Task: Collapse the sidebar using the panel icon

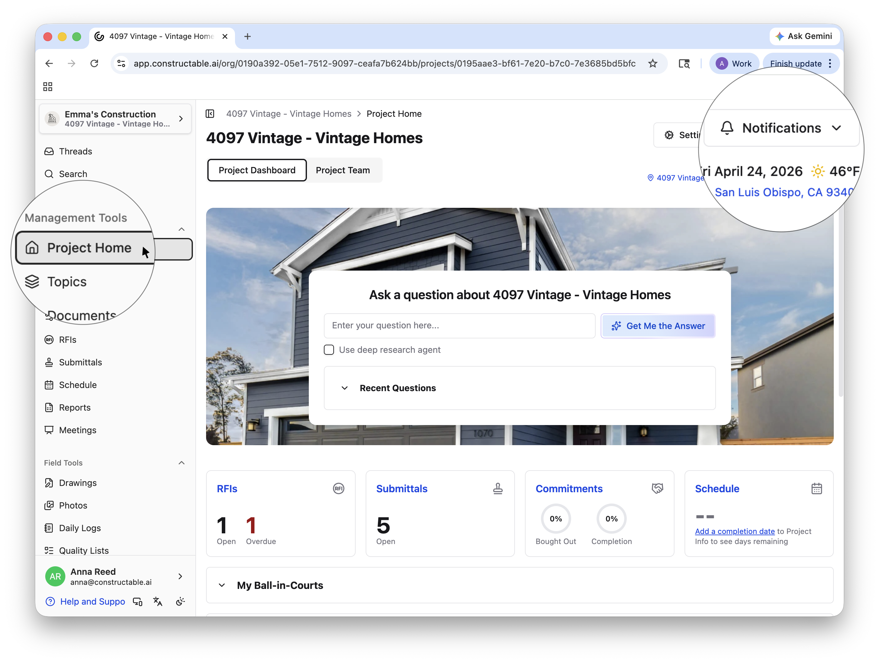Action: tap(210, 114)
